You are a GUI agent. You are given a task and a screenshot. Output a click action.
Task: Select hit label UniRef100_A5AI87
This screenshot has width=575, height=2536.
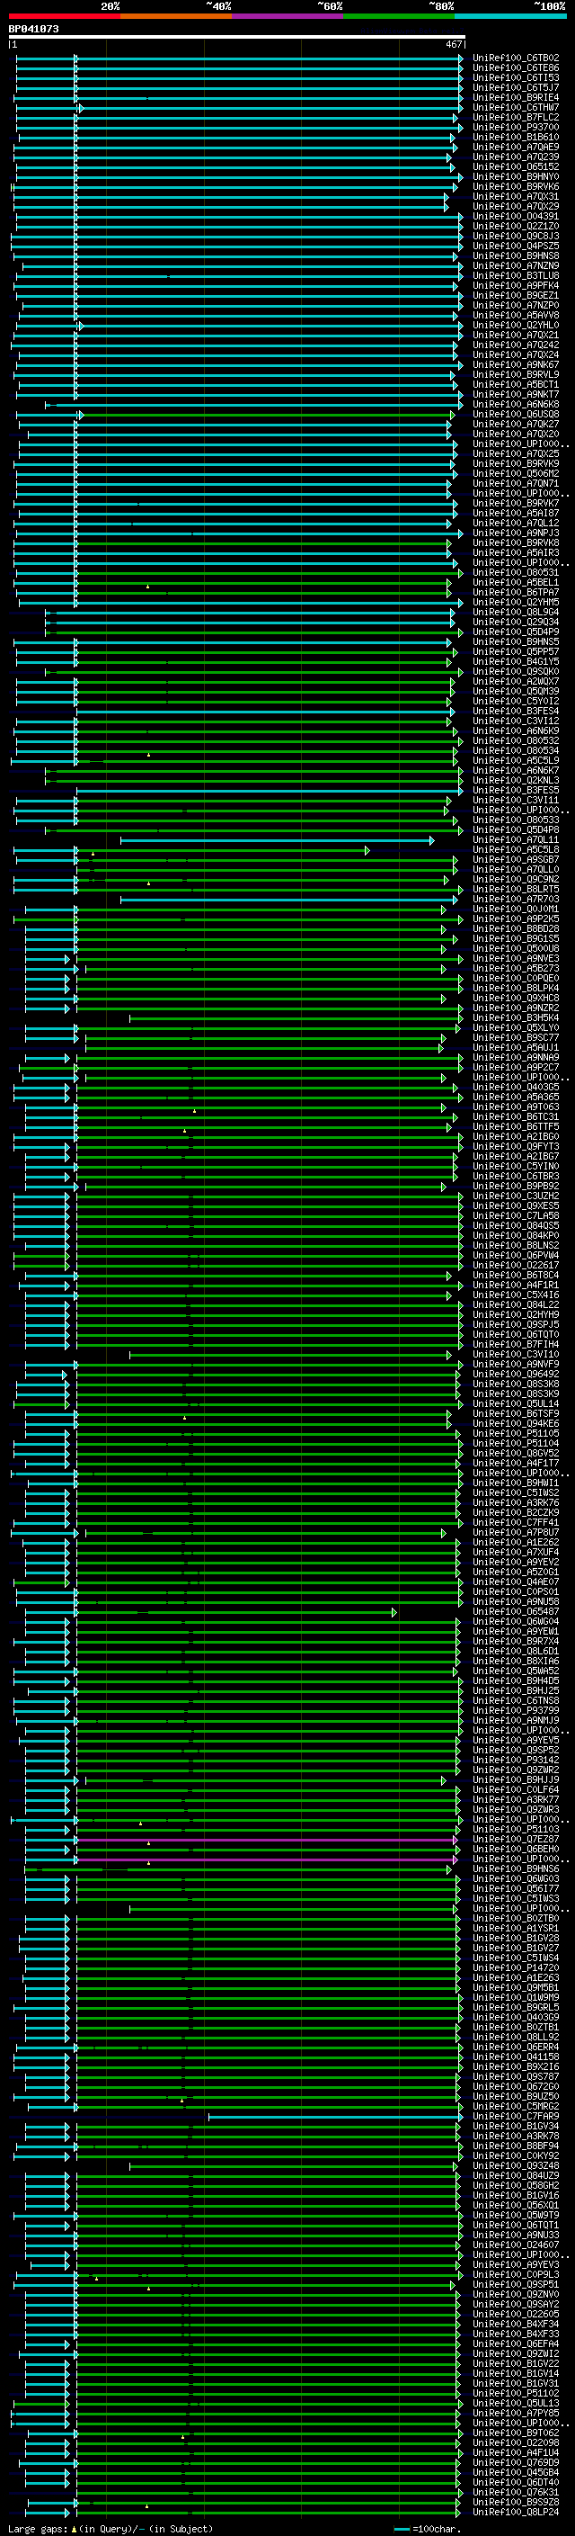516,513
